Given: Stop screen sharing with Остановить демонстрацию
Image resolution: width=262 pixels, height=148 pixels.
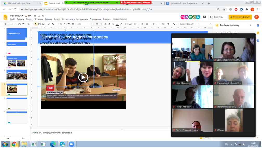Looking at the screenshot, I should pos(135,2).
